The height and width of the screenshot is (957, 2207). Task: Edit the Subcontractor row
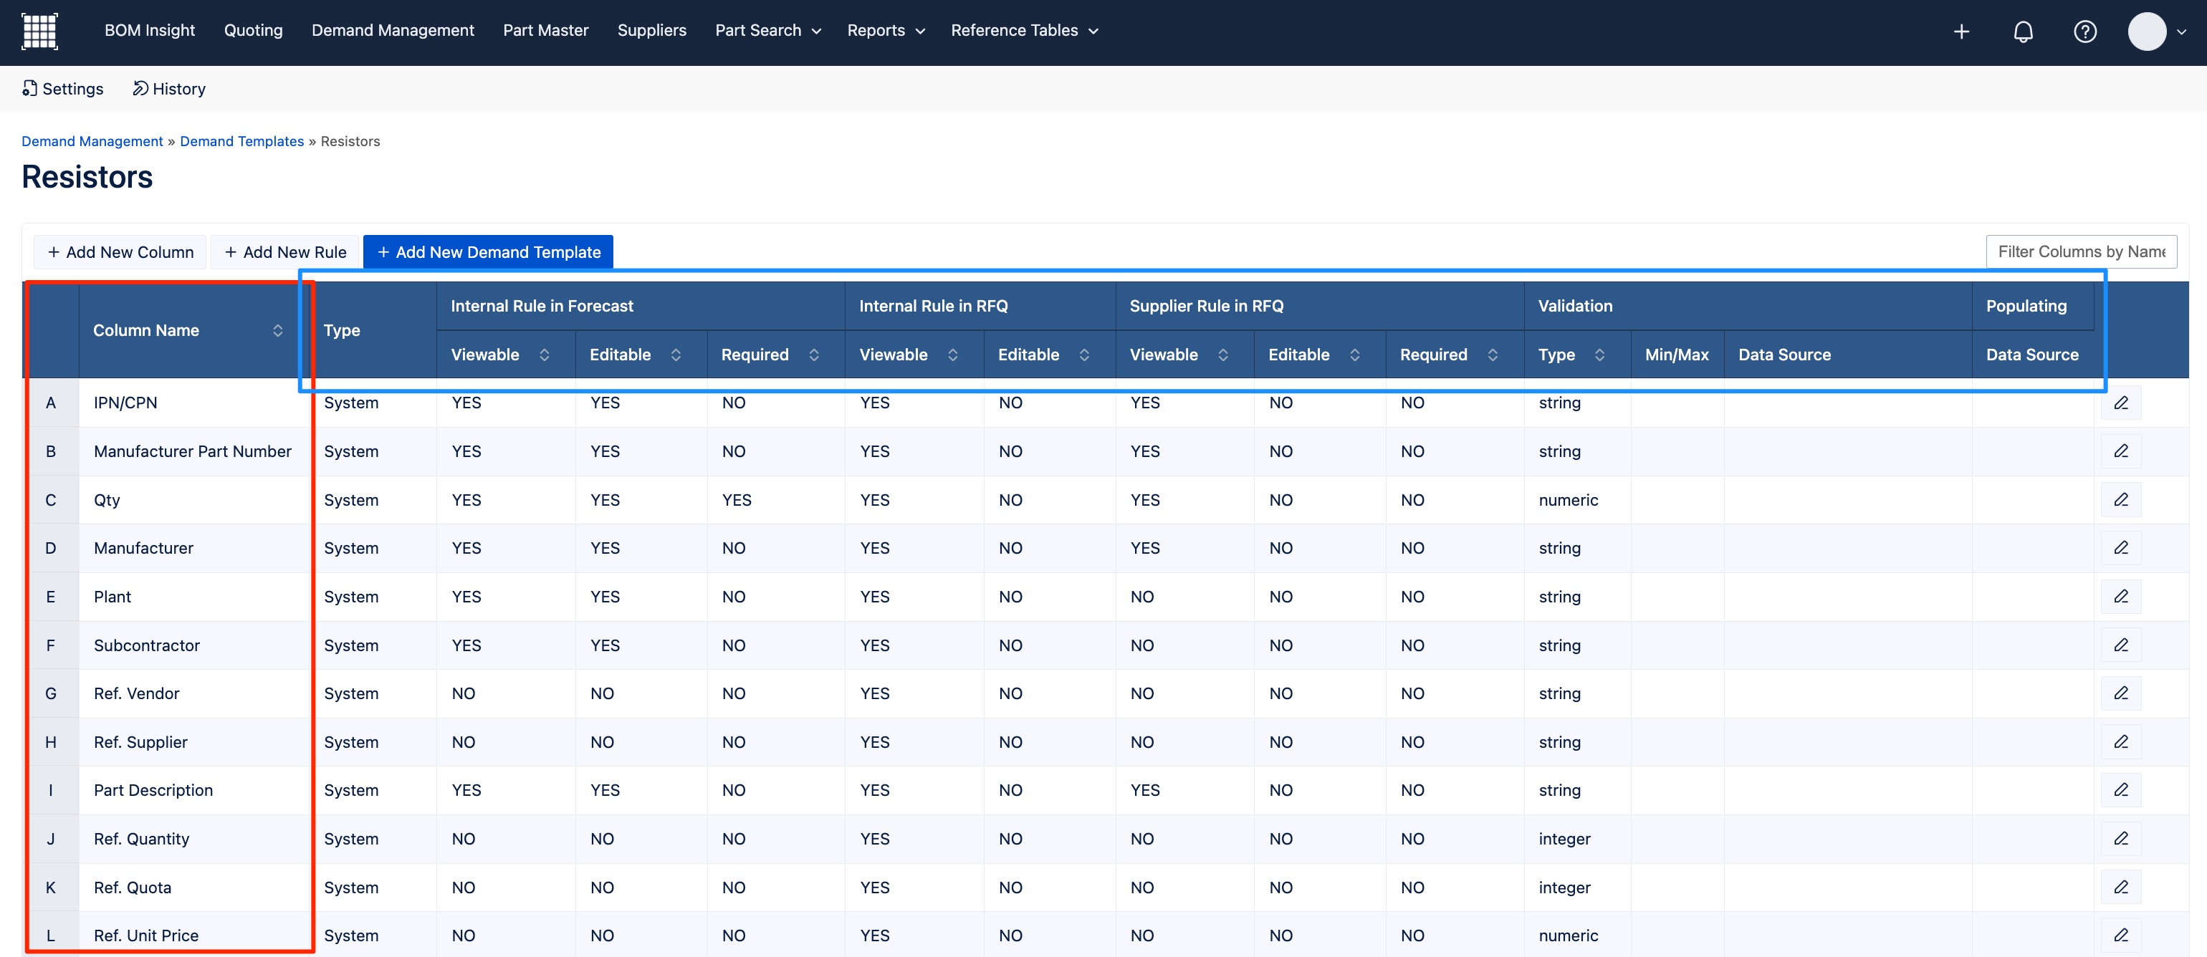pyautogui.click(x=2120, y=645)
